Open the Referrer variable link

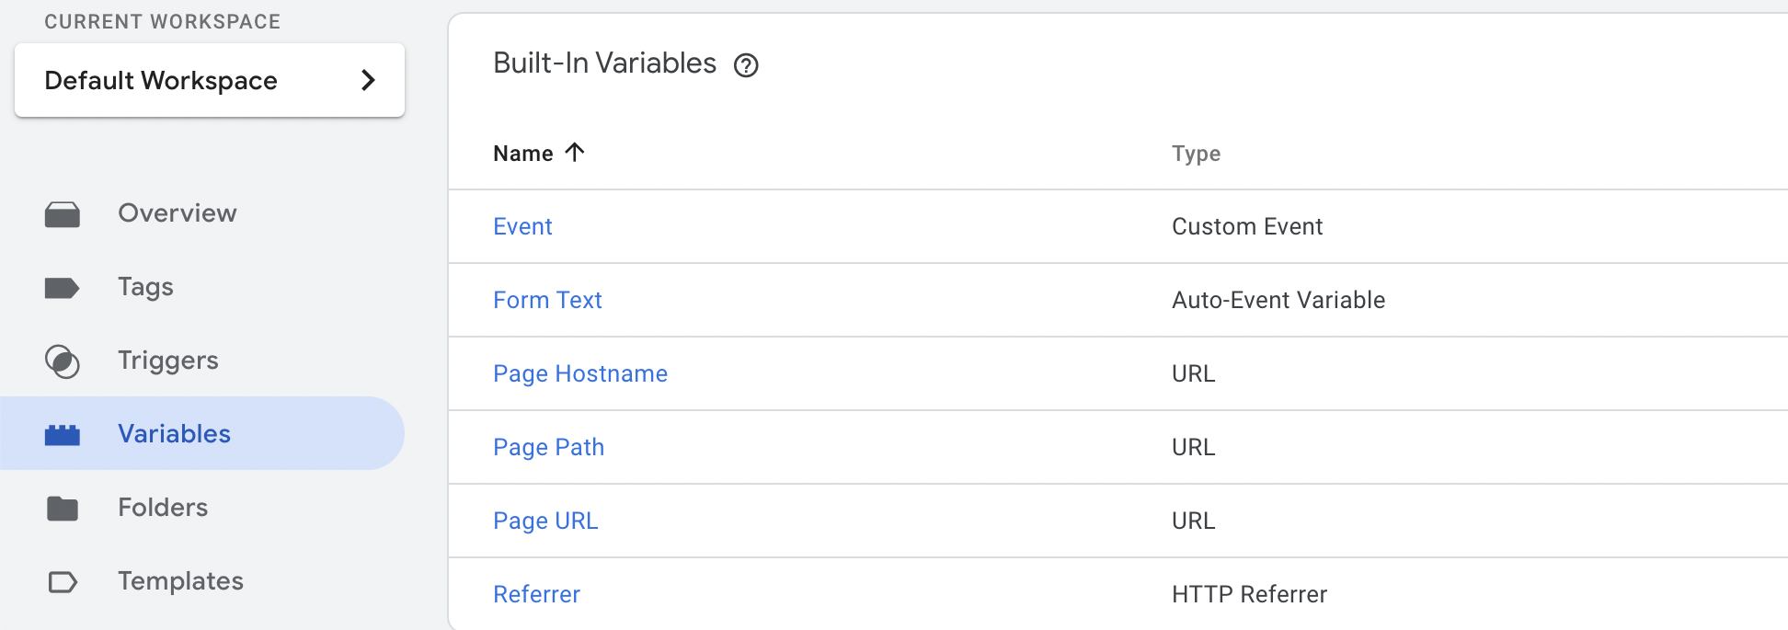tap(536, 595)
